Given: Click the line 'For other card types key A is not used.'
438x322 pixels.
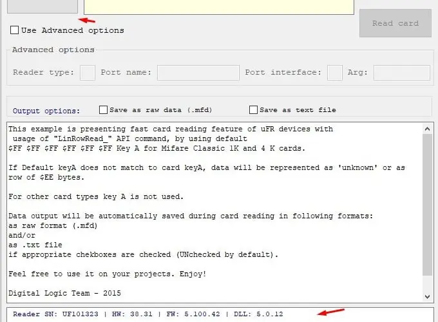Looking at the screenshot, I should pos(96,196).
